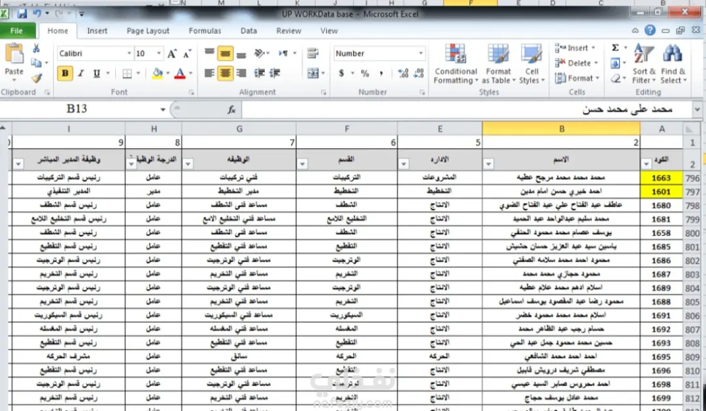Toggle Middle Align
The image size is (706, 411).
(225, 53)
